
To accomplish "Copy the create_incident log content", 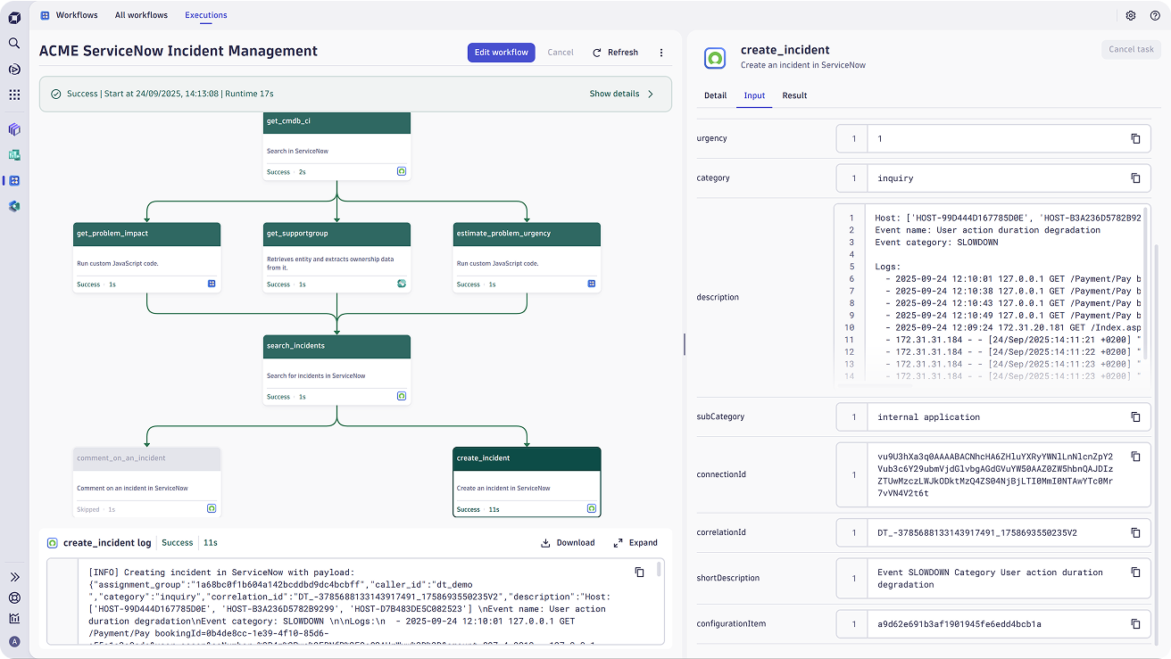I will point(639,573).
